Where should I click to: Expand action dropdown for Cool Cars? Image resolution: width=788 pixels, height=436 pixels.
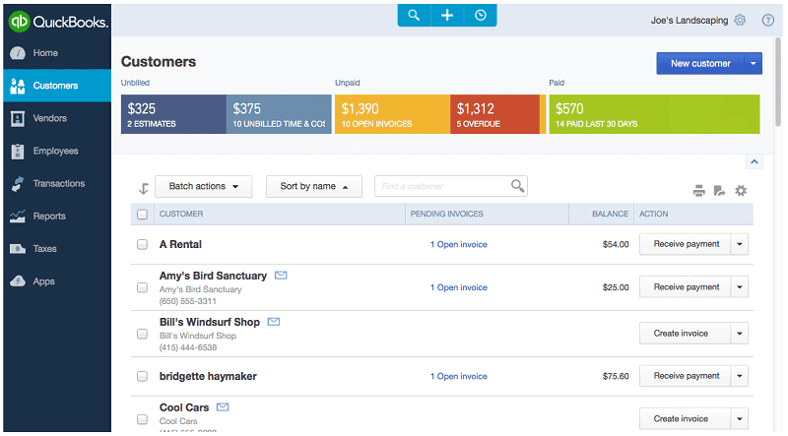tap(740, 418)
